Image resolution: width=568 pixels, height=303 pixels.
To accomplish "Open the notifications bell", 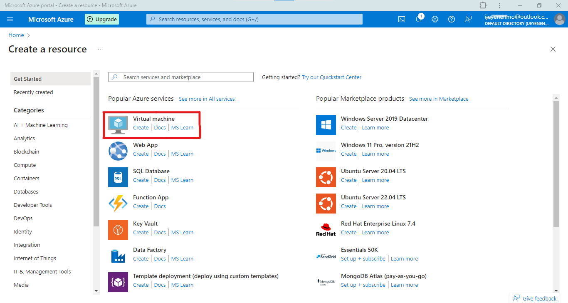I will click(418, 19).
